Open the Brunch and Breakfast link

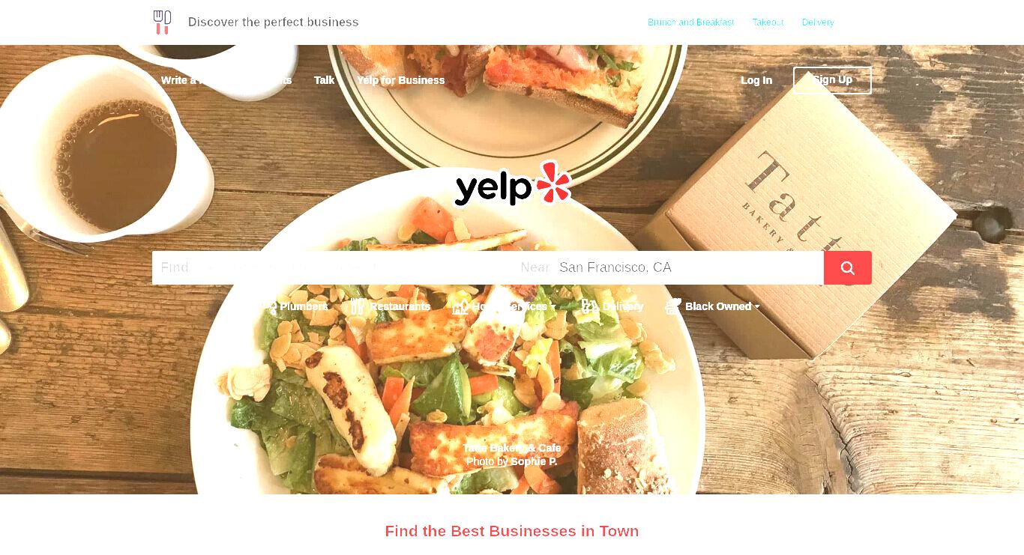pyautogui.click(x=690, y=22)
